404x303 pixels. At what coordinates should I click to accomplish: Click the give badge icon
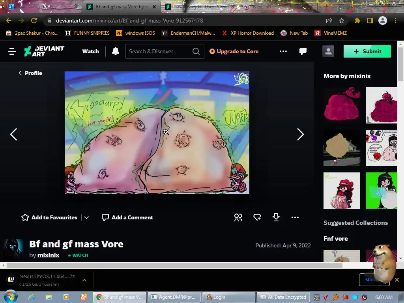(x=257, y=217)
